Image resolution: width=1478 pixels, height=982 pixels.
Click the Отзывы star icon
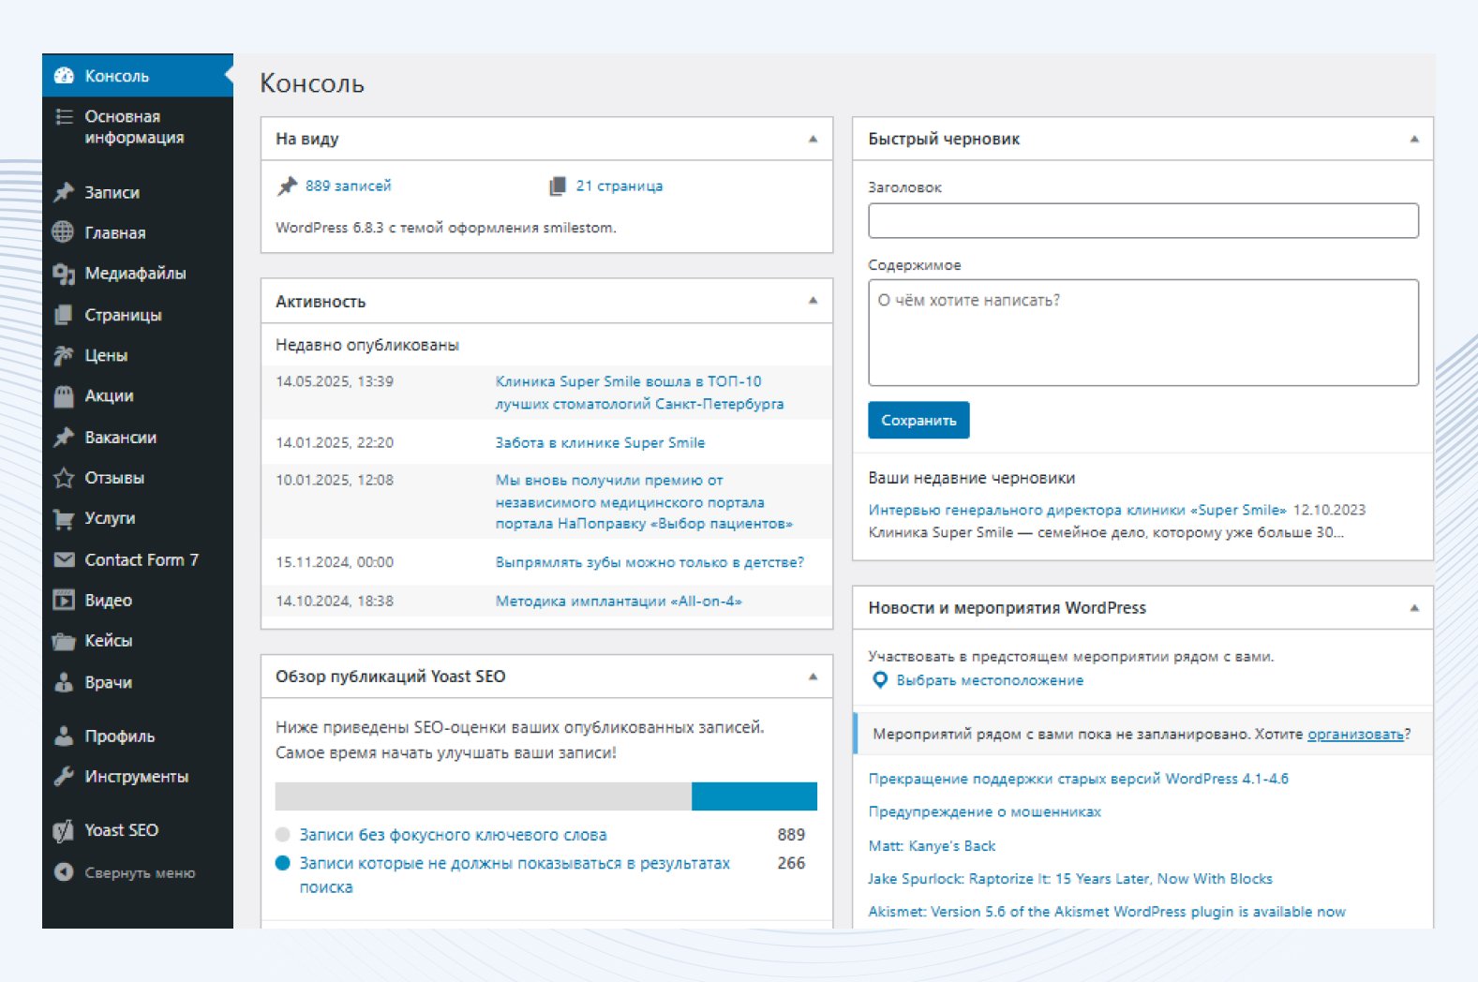click(64, 478)
